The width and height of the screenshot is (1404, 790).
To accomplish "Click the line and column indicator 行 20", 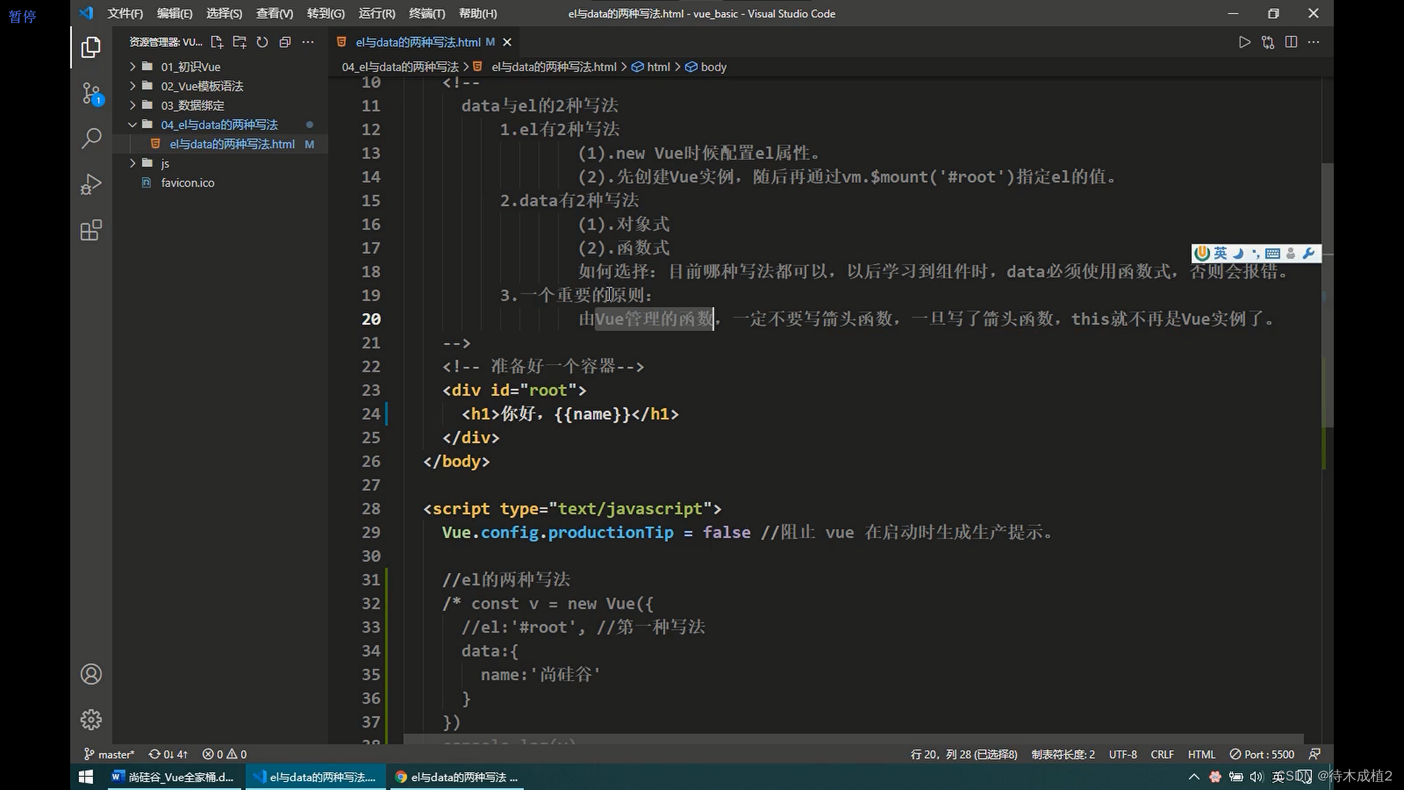I will pos(964,754).
